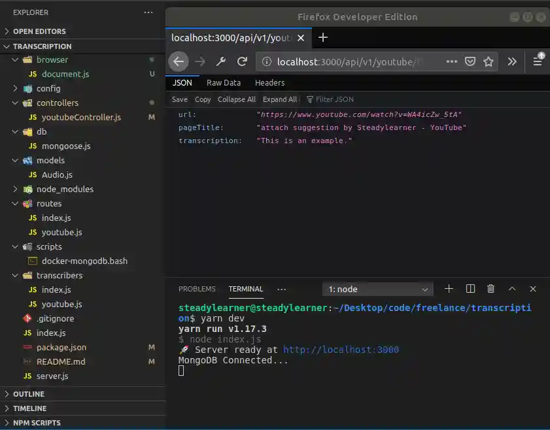Screen dimensions: 550x430
Task: Switch to the PROBLEMS panel tab
Action: click(x=197, y=289)
